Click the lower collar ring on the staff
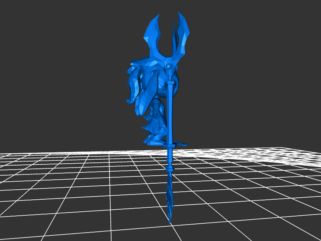The image size is (321, 241). [x=169, y=169]
